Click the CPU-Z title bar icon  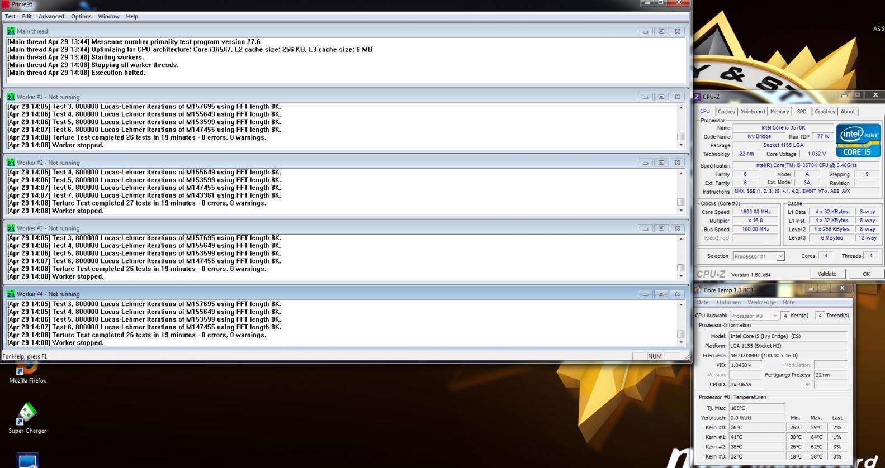(697, 97)
